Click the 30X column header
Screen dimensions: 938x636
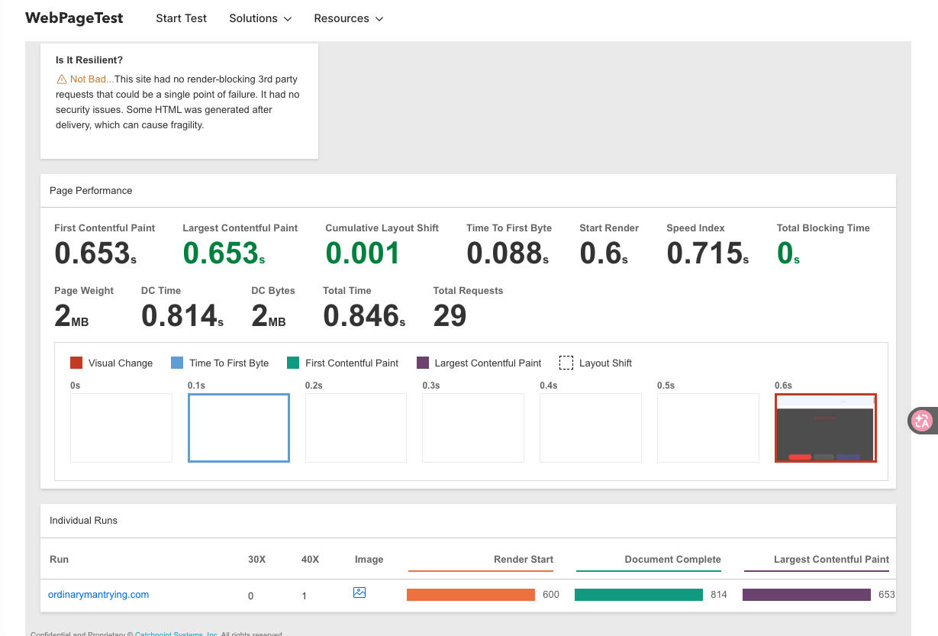pyautogui.click(x=257, y=560)
